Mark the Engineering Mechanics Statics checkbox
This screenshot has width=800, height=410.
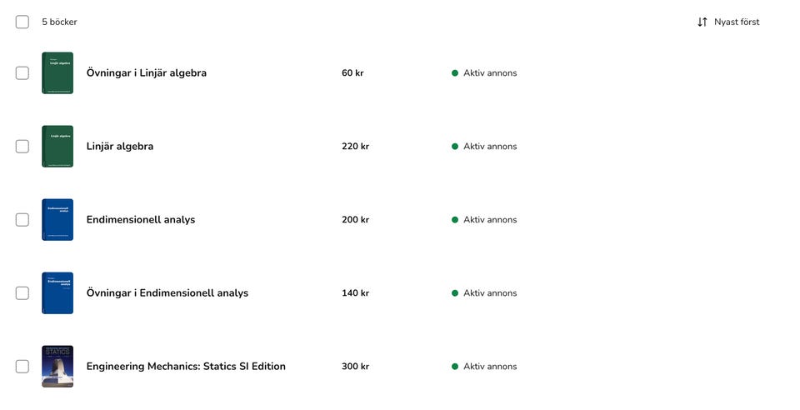22,367
